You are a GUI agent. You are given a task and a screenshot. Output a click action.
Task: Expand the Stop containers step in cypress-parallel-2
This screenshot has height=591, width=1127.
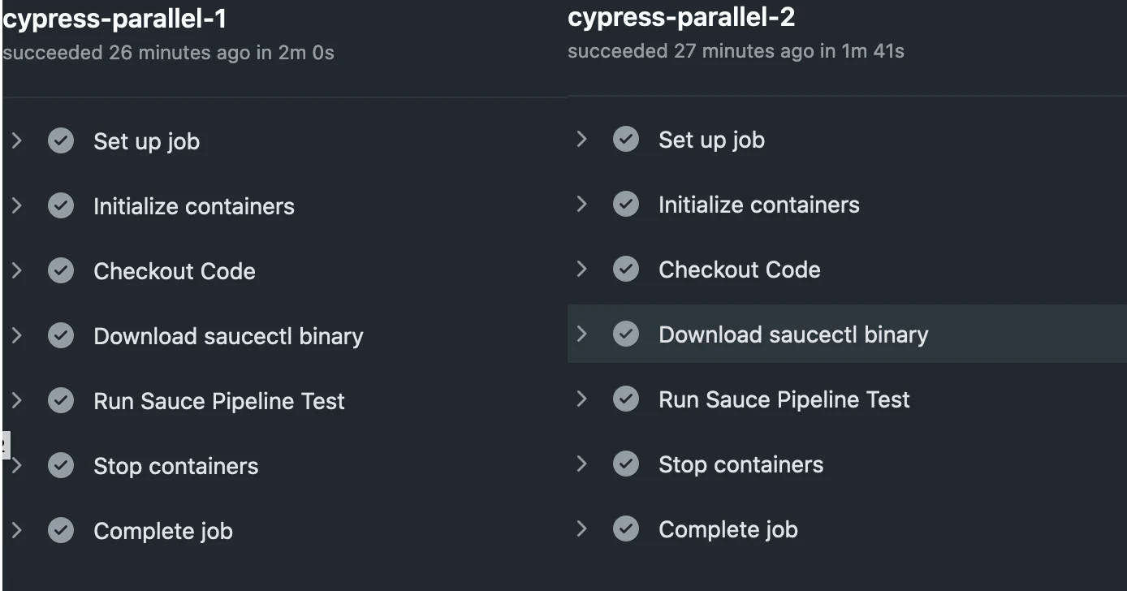[582, 464]
